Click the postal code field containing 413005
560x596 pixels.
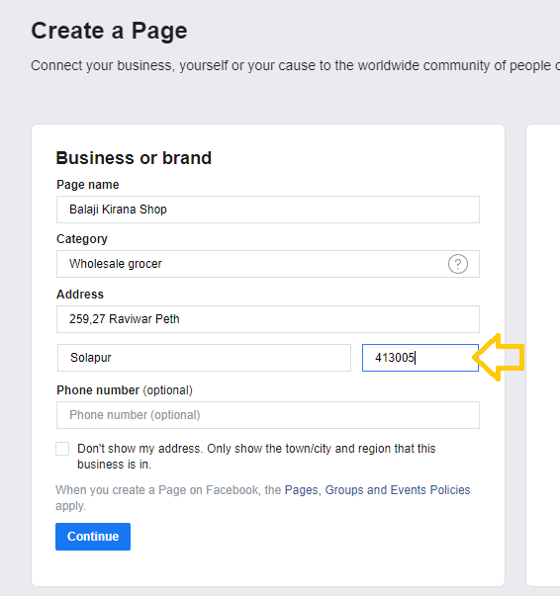click(420, 358)
